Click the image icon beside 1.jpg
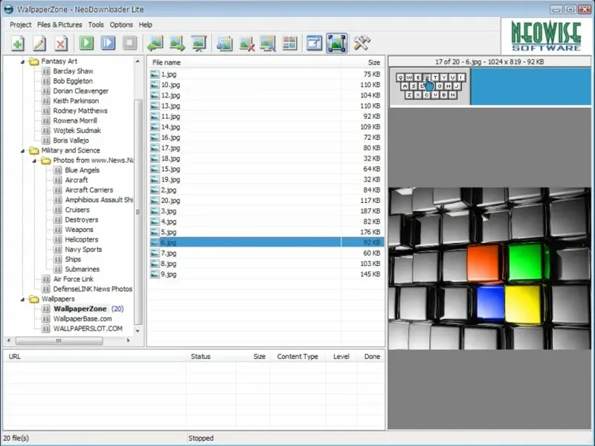 coord(155,74)
